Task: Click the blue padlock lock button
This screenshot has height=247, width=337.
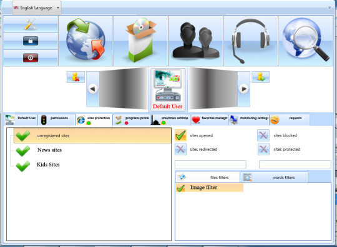Action: point(31,41)
